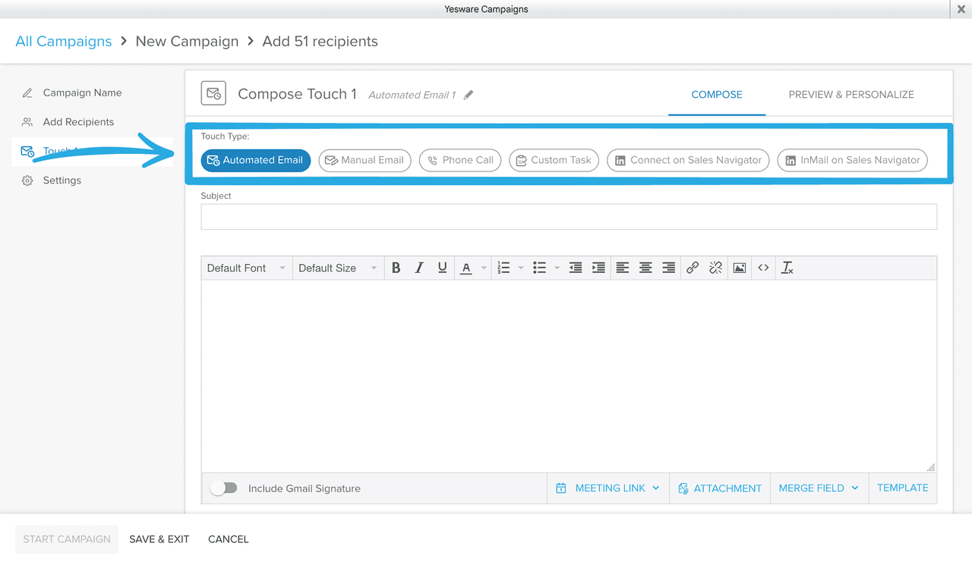This screenshot has height=565, width=972.
Task: Open the insert link tool
Action: coord(692,267)
